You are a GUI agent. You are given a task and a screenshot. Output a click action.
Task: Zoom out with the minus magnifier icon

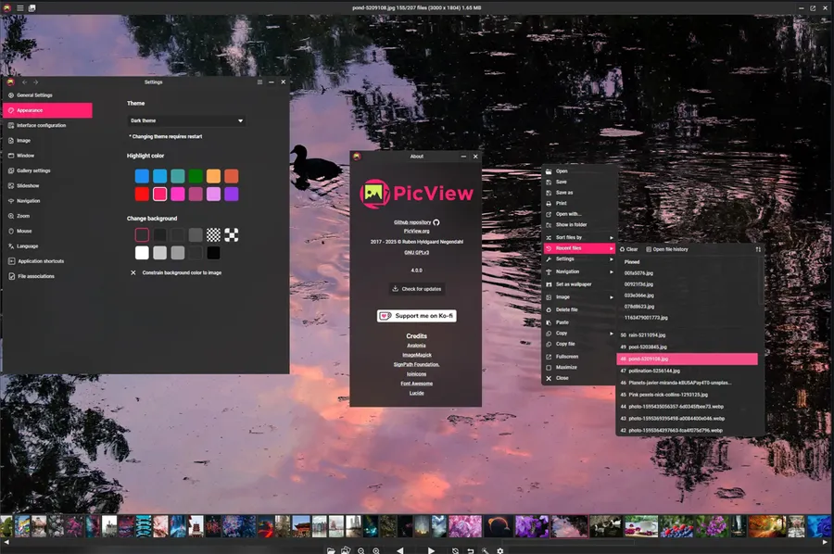(x=361, y=550)
